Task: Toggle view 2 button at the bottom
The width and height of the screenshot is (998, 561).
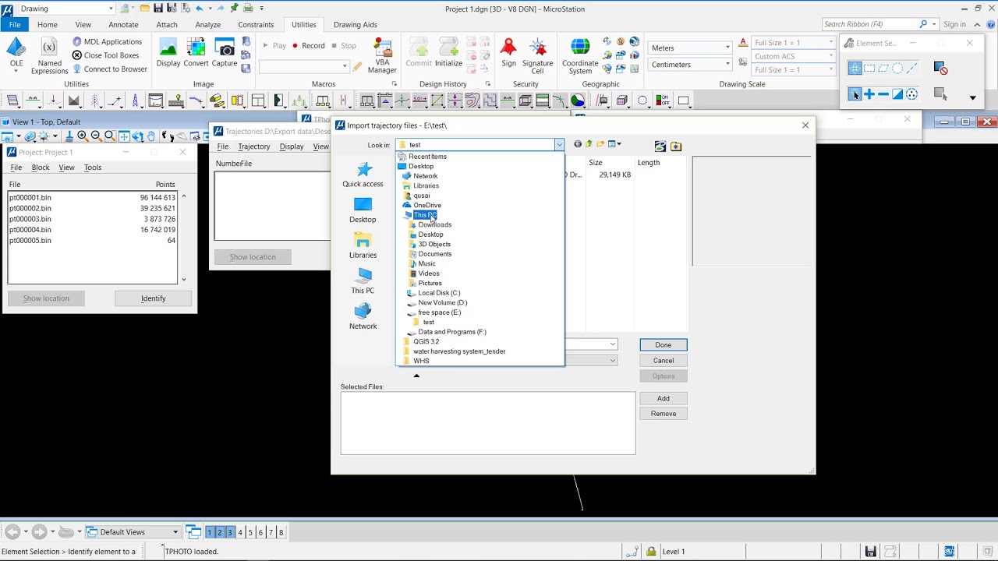Action: pos(220,532)
